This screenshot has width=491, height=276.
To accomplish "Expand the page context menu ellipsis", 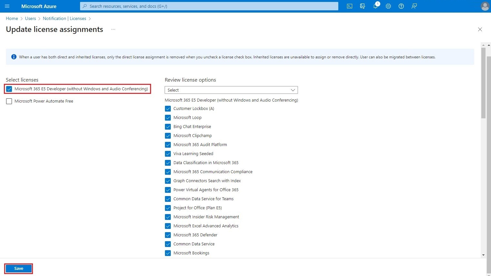I will tap(113, 29).
